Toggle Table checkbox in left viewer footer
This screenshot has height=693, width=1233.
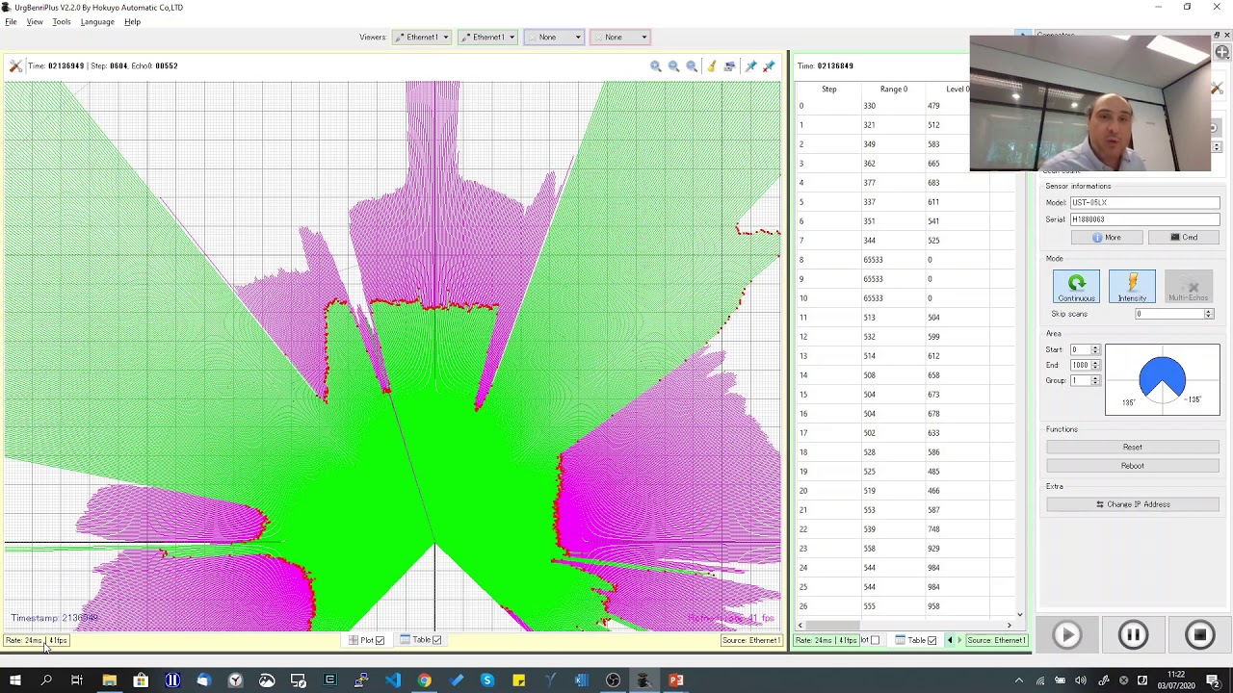436,640
